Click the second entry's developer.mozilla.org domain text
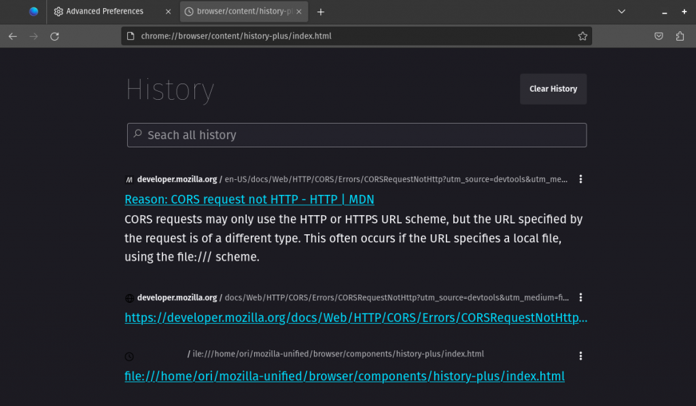 177,298
